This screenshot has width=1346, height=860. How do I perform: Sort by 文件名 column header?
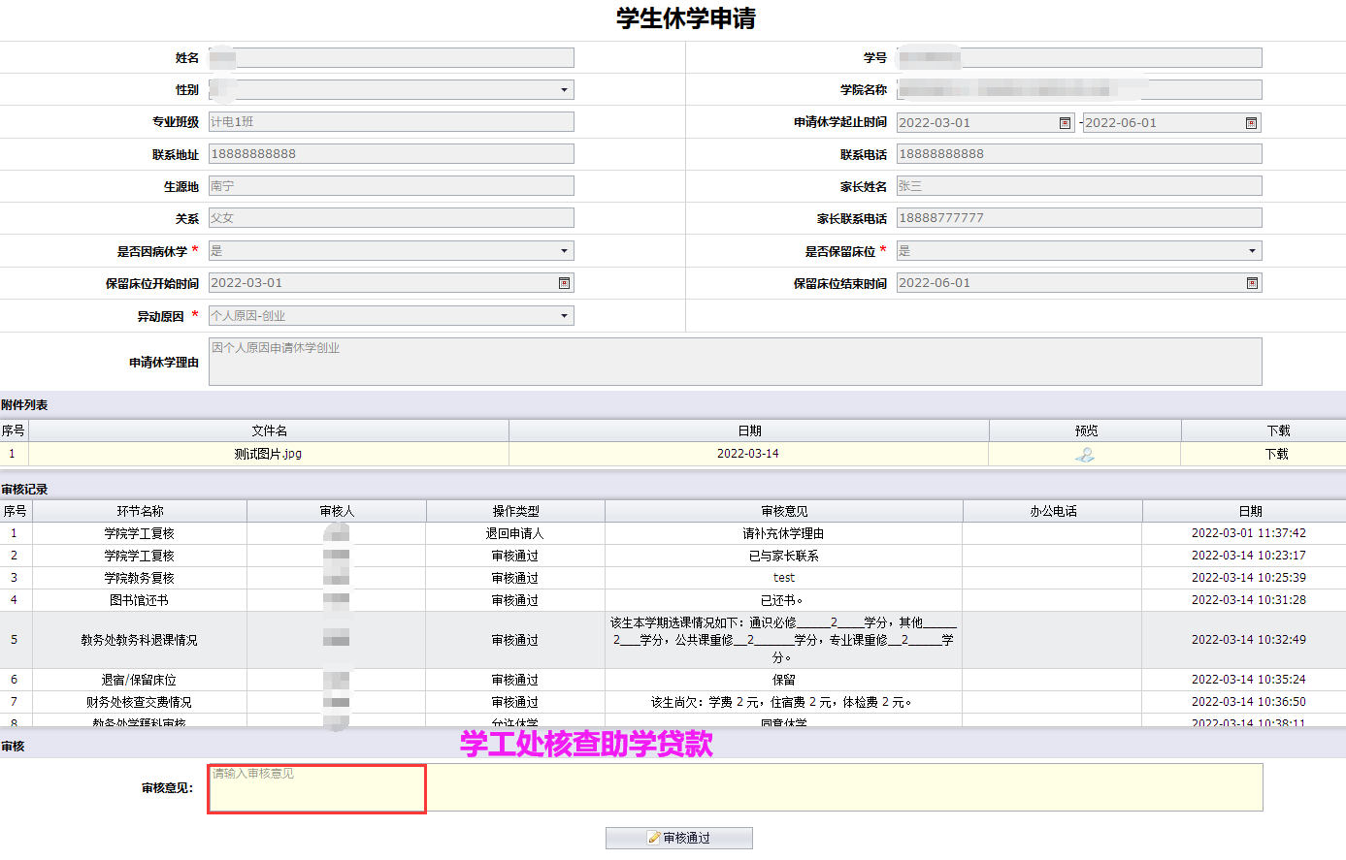coord(269,430)
